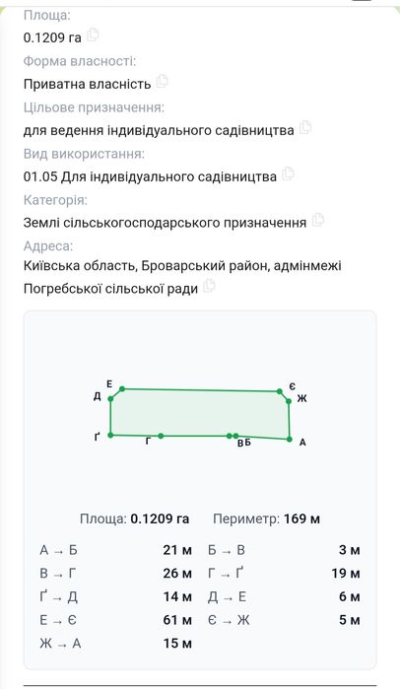Click the shaded green parcel polygon

[x=200, y=413]
